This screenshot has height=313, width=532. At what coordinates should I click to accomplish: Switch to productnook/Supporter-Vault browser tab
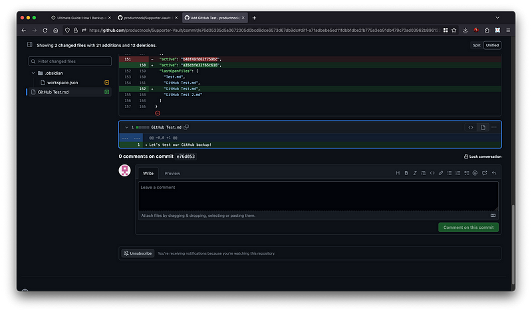[148, 18]
